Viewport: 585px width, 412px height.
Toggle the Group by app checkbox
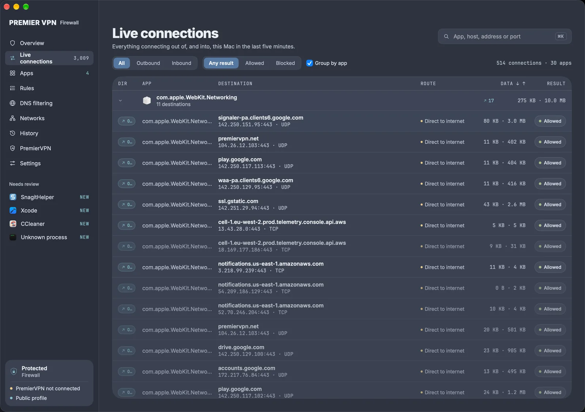(x=309, y=63)
